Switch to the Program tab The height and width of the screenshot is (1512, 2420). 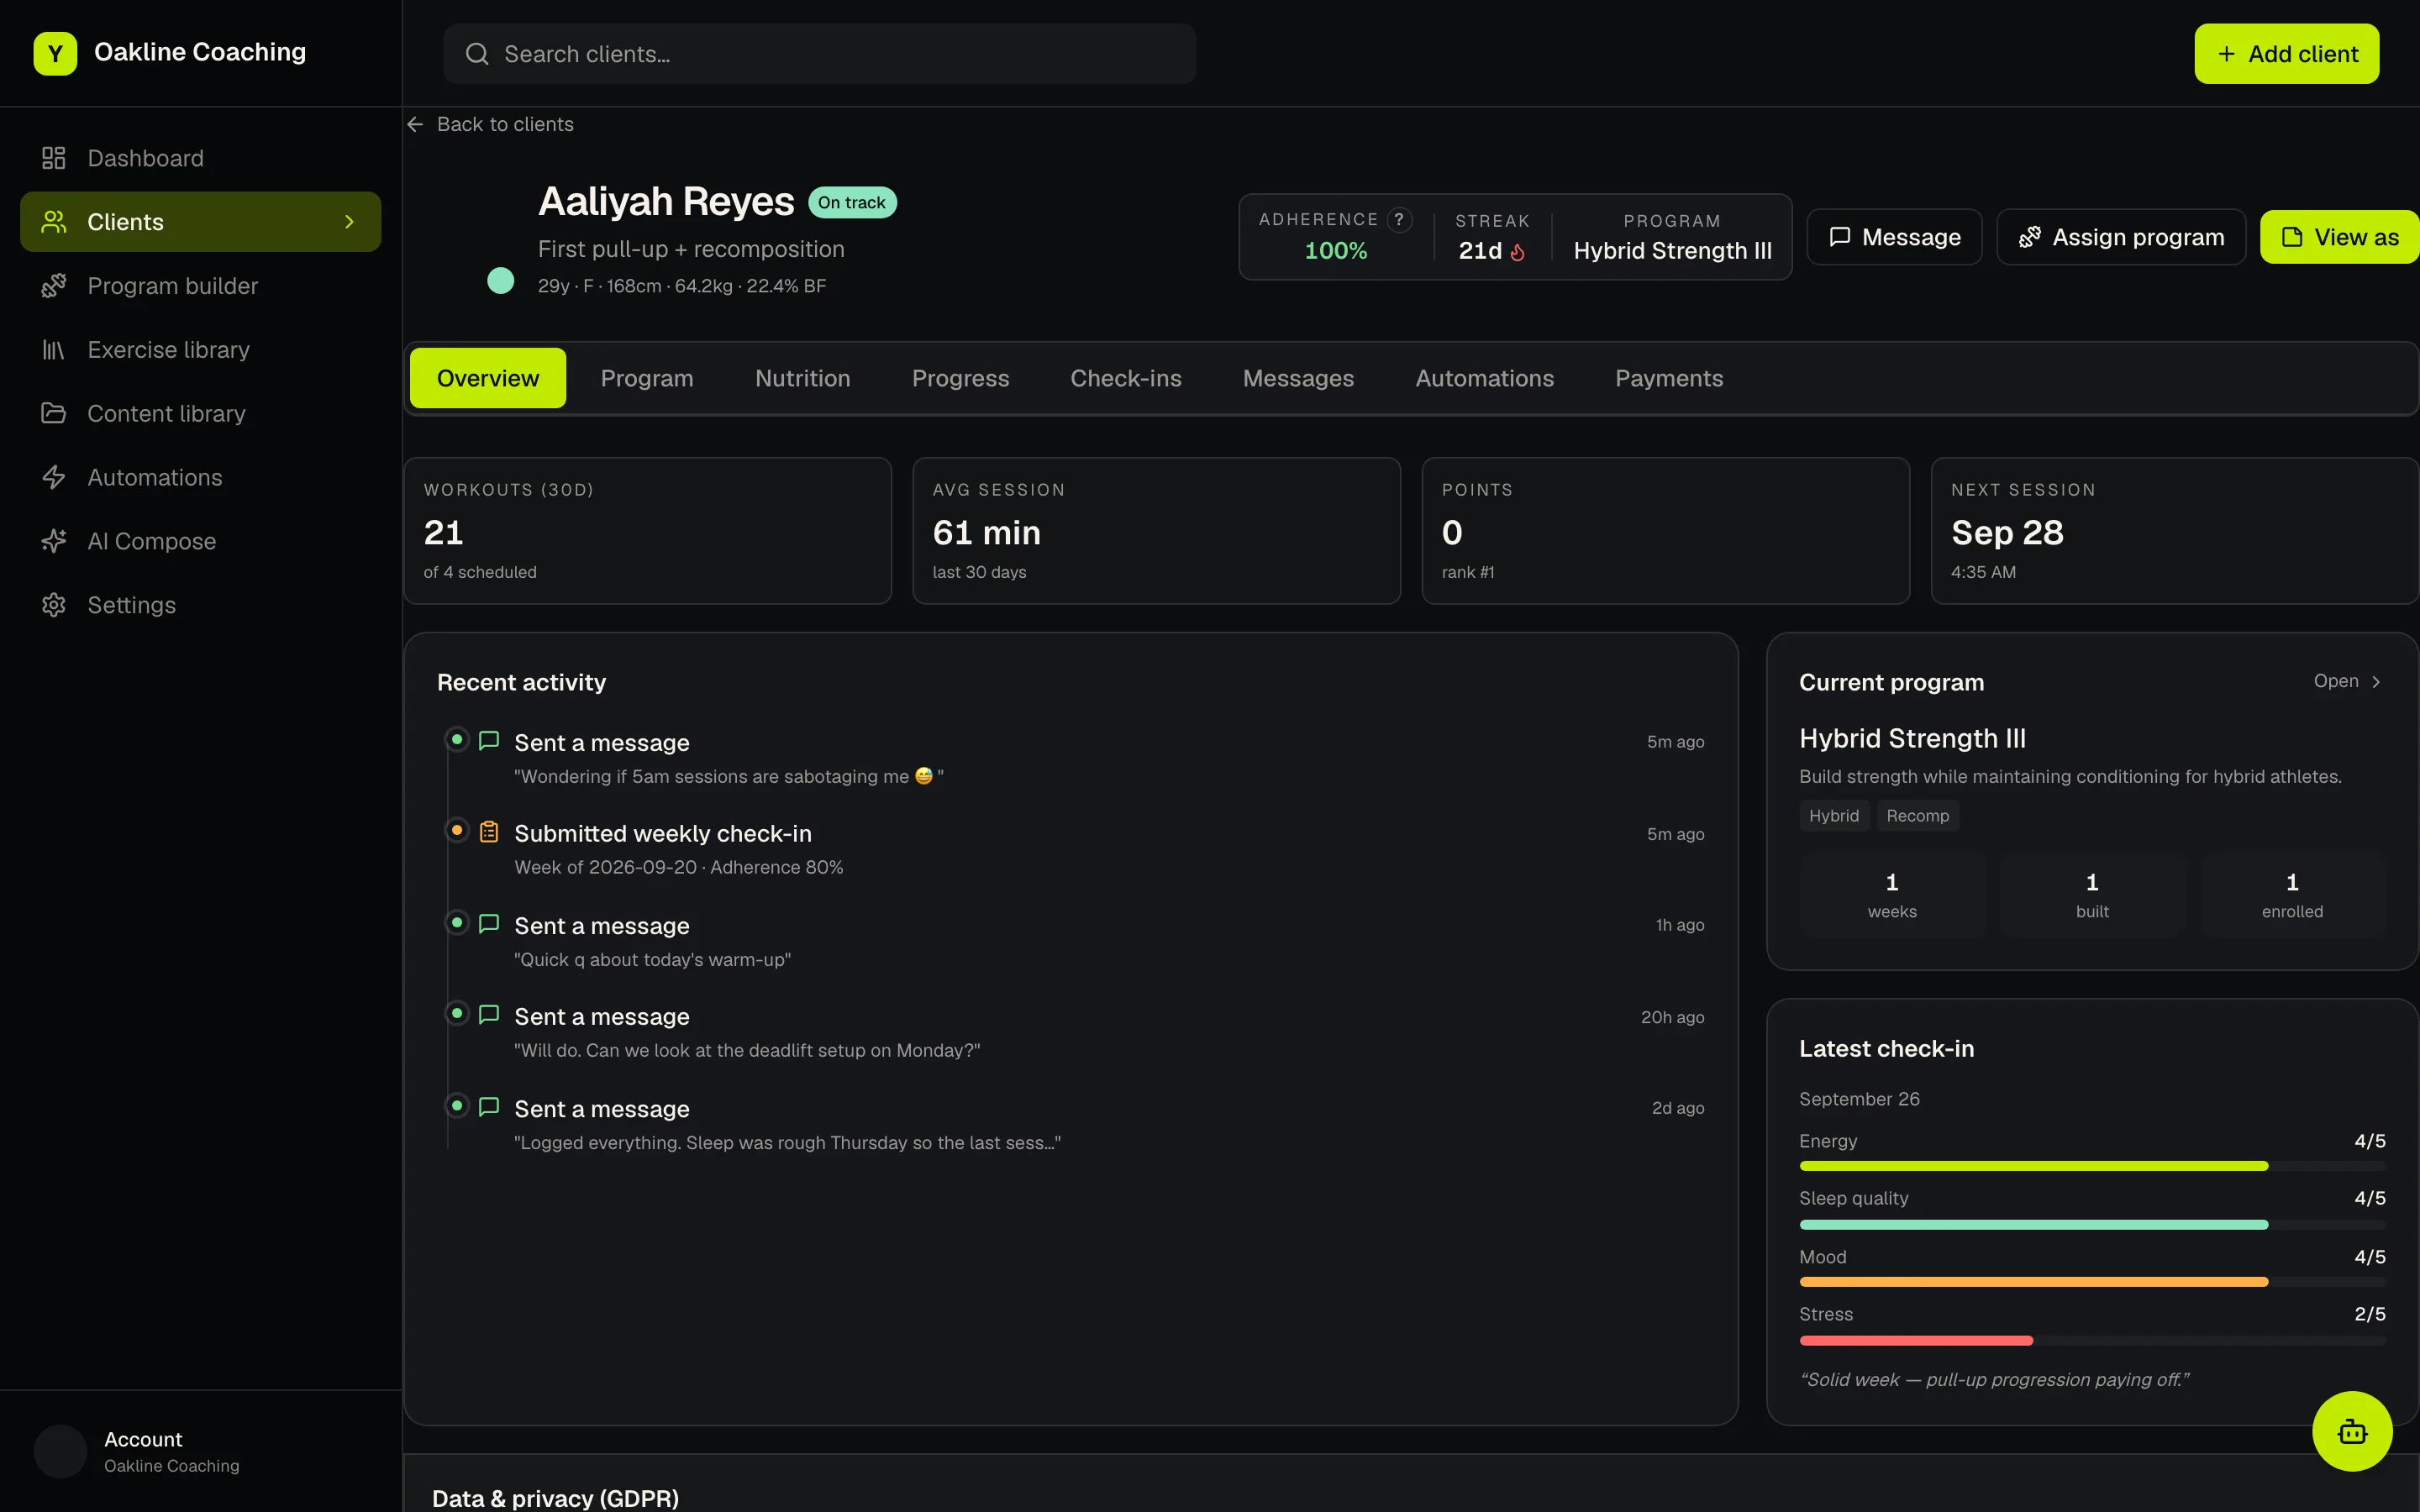(647, 378)
